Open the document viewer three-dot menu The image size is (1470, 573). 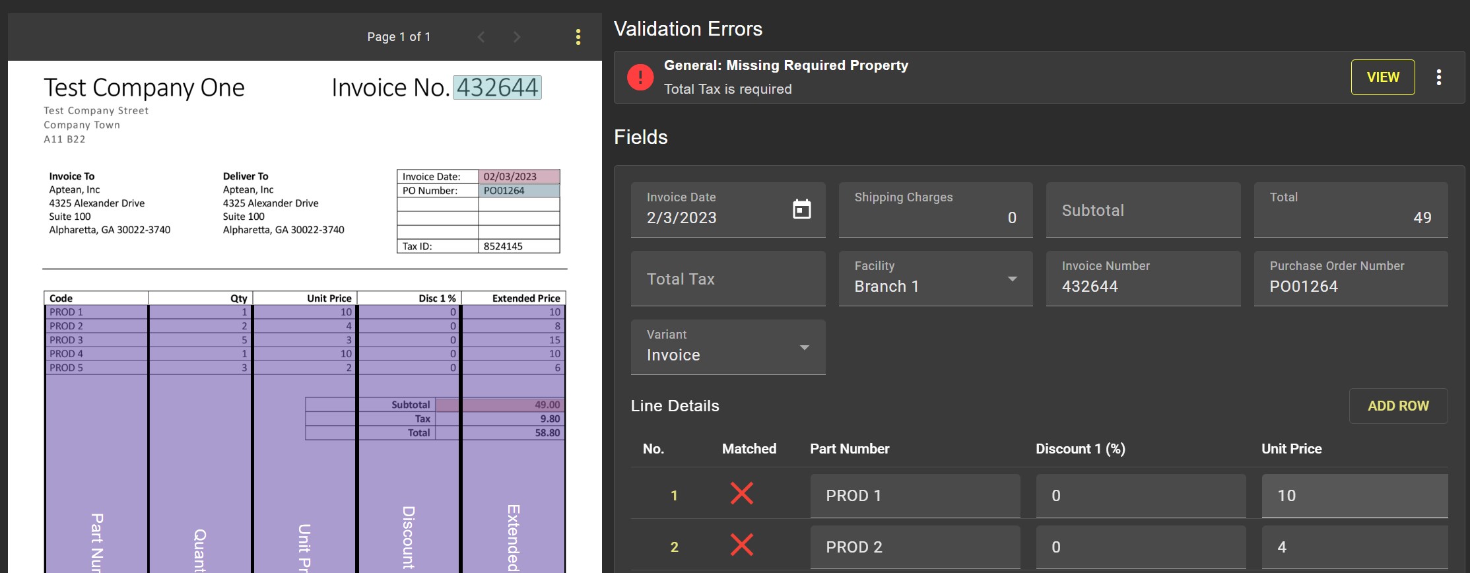[x=578, y=37]
